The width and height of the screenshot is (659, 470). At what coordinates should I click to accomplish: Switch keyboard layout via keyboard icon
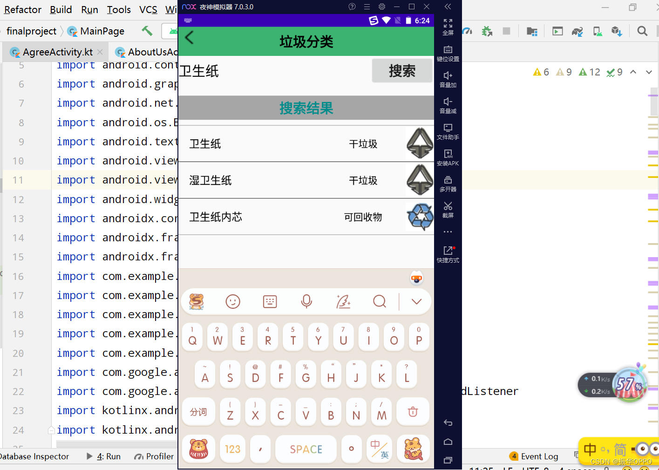click(x=270, y=302)
